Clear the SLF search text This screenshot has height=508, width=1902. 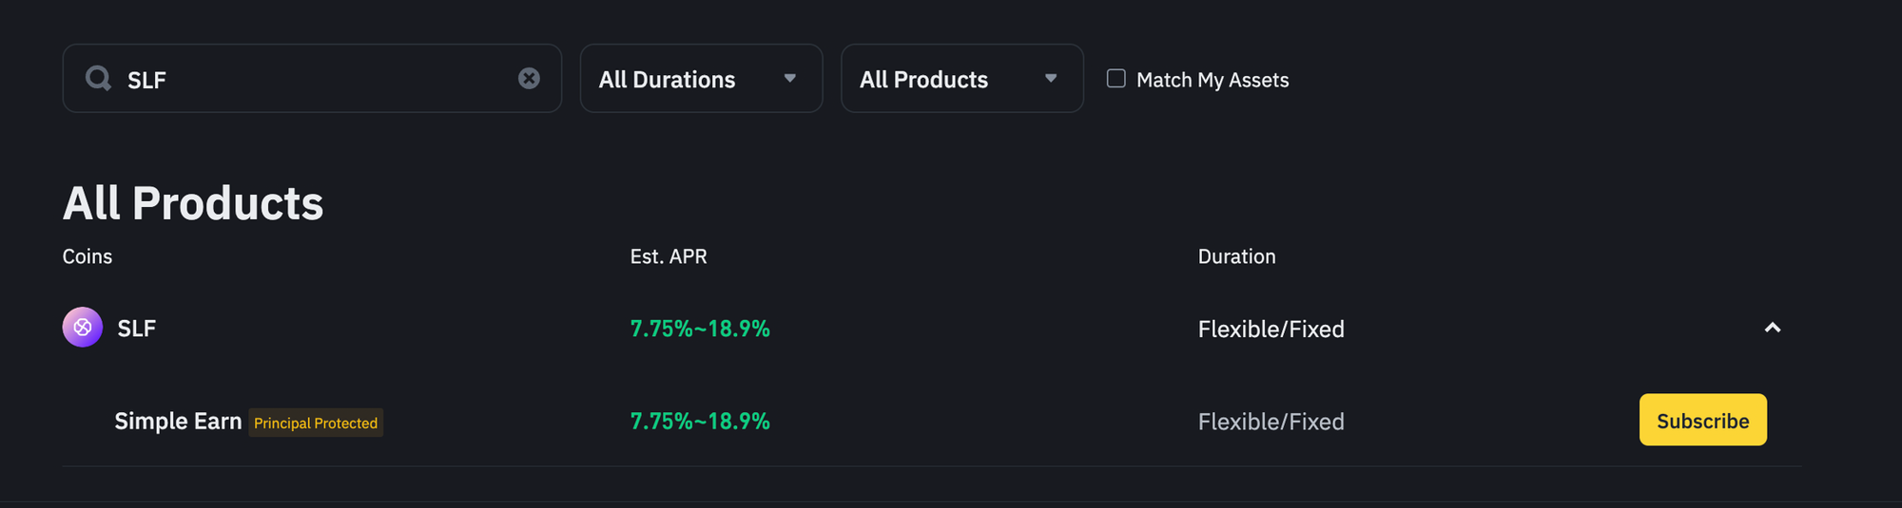[x=529, y=78]
